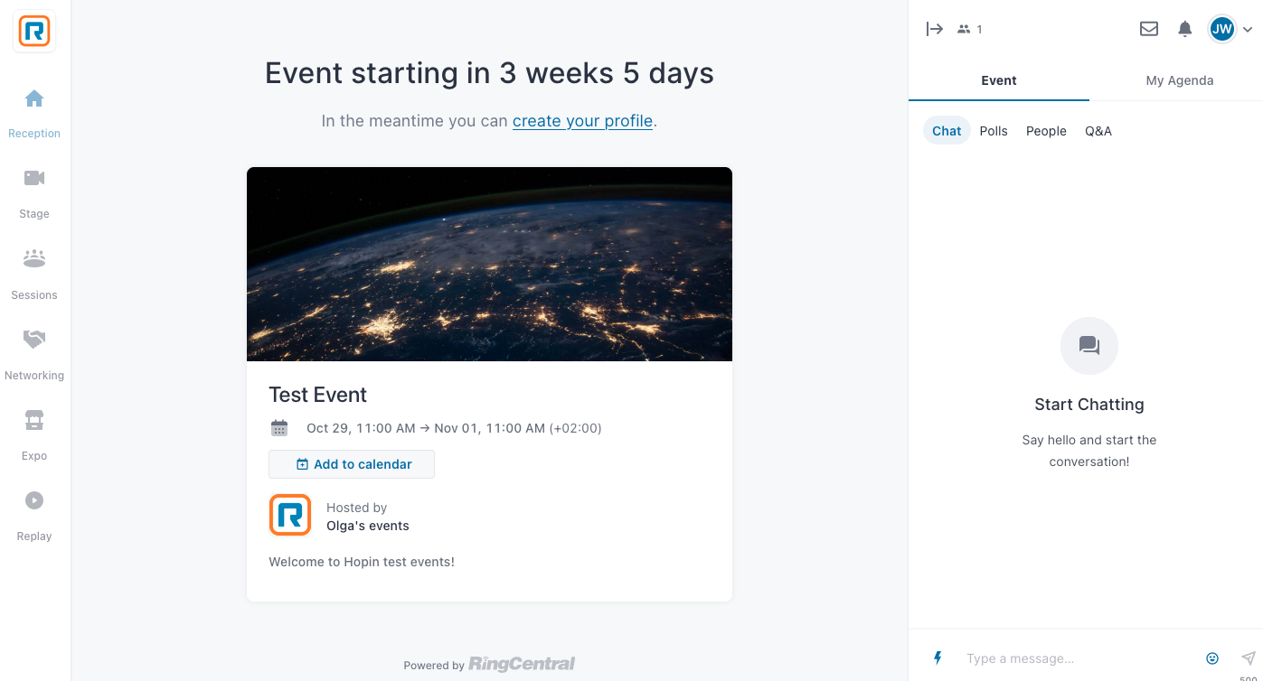Viewport: 1263px width, 681px height.
Task: Click the chat bubbles icon above Start Chatting
Action: 1089,346
